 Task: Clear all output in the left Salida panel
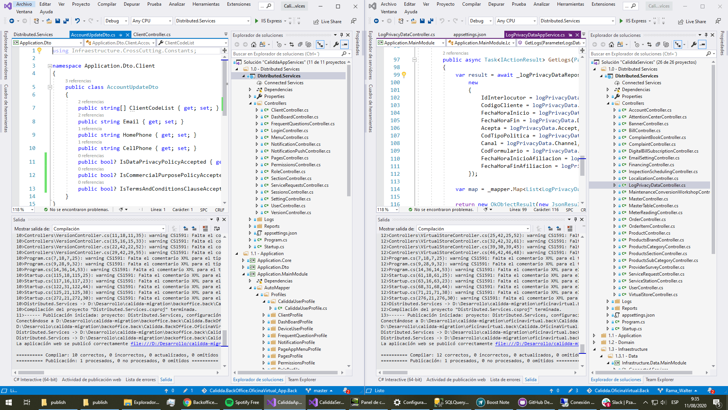coord(205,229)
